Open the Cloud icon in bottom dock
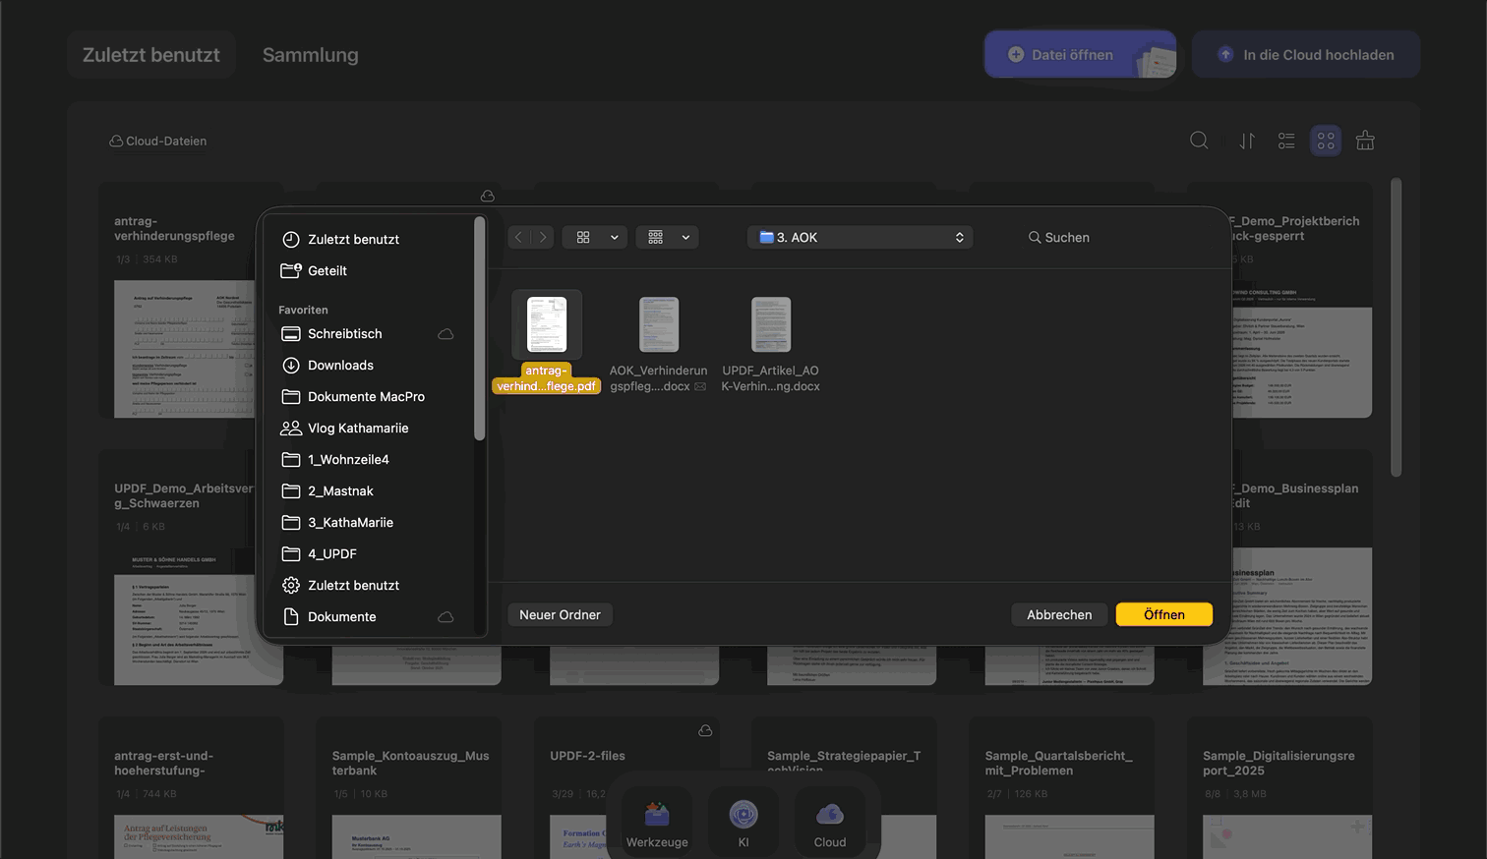Screen dimensions: 1487x859 (830, 823)
